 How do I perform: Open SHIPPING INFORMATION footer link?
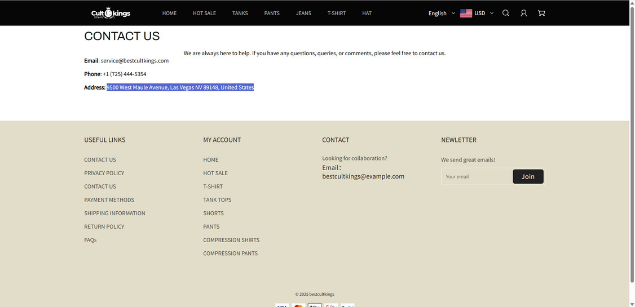[114, 213]
